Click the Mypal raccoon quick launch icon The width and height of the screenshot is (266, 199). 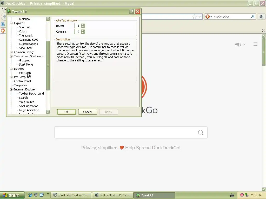click(x=36, y=195)
